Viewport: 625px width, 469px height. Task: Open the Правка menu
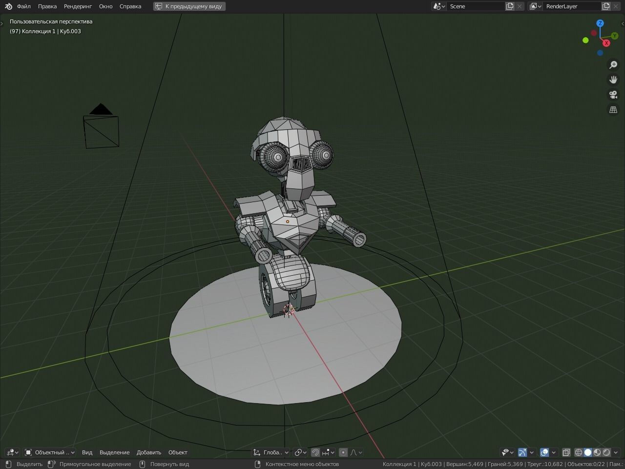47,6
